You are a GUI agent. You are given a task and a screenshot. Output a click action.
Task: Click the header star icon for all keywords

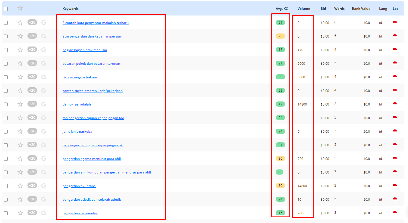20,8
